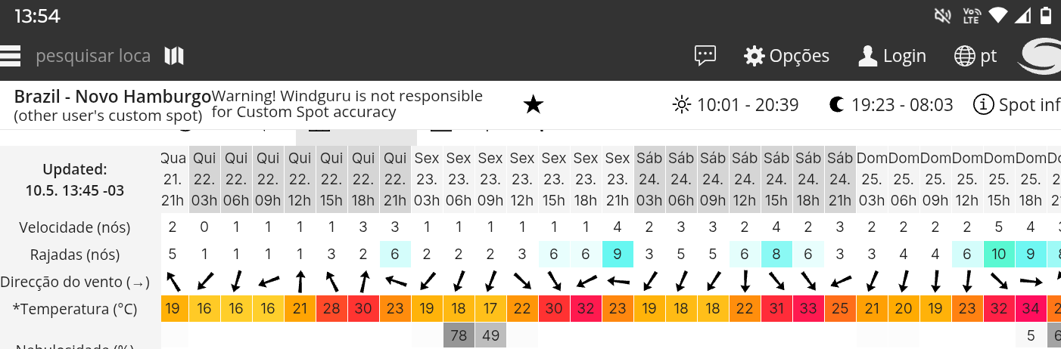Open the map view icon
Screen dimensions: 1061x349
pos(174,56)
